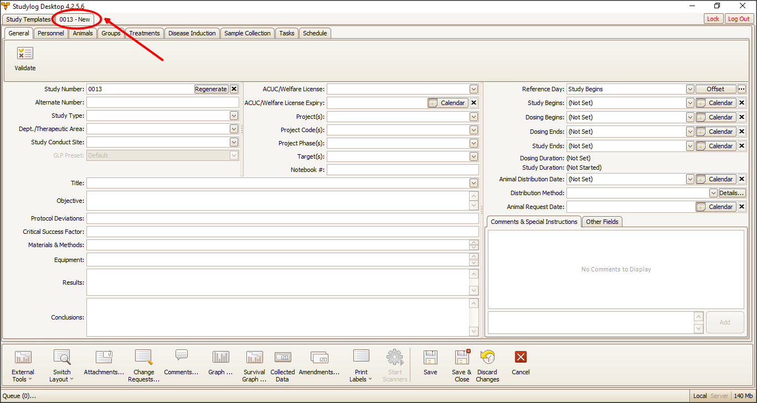Open the Comments toolbar icon

point(181,363)
